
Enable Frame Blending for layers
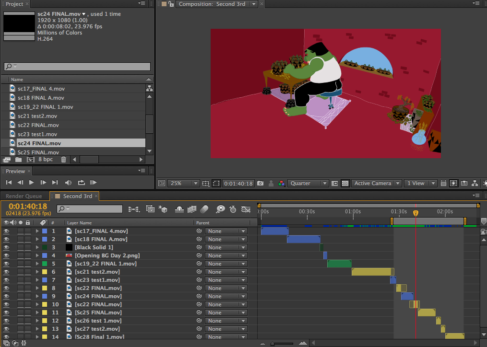[192, 209]
